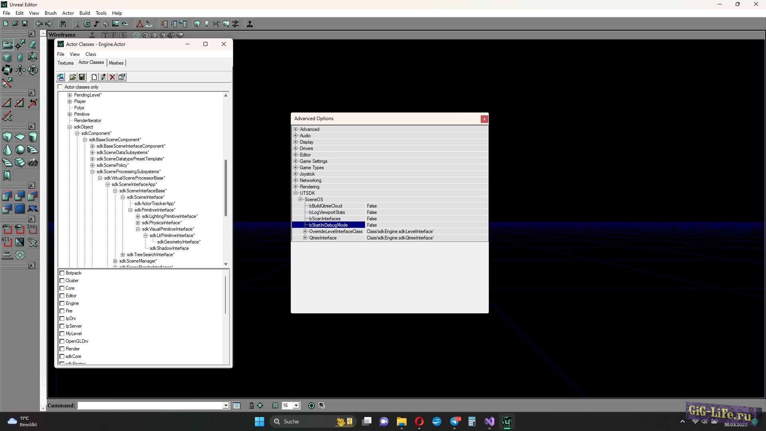Open the grid size dropdown showing 16

point(296,405)
